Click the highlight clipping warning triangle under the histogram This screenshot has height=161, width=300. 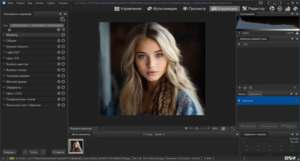point(297,33)
